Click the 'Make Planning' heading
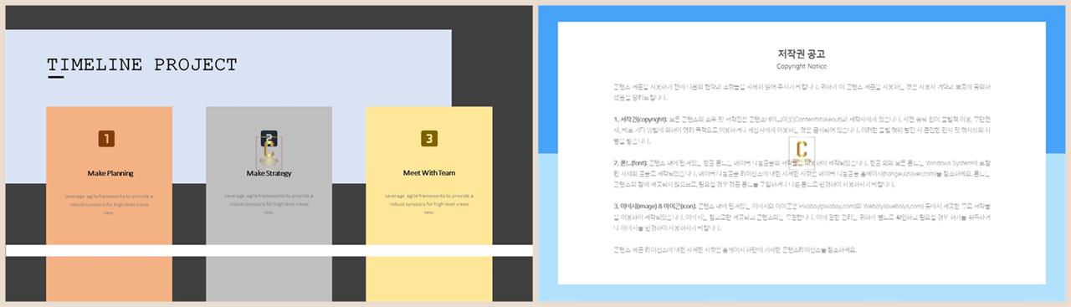This screenshot has height=307, width=1071. [110, 173]
